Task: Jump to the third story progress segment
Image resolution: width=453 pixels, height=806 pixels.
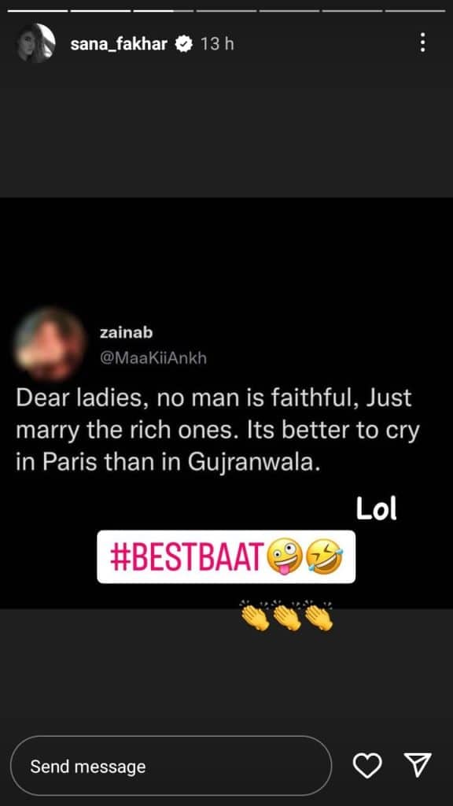Action: [x=164, y=10]
